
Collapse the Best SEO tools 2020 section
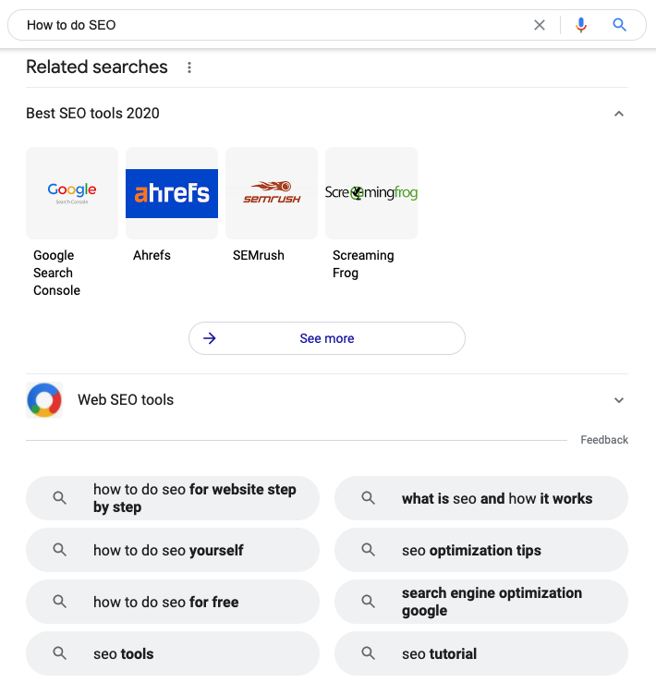619,114
